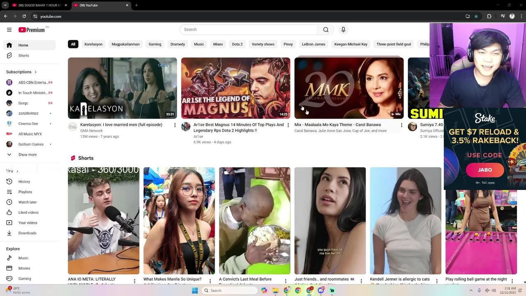Open All Music MYX subscription

click(x=29, y=134)
